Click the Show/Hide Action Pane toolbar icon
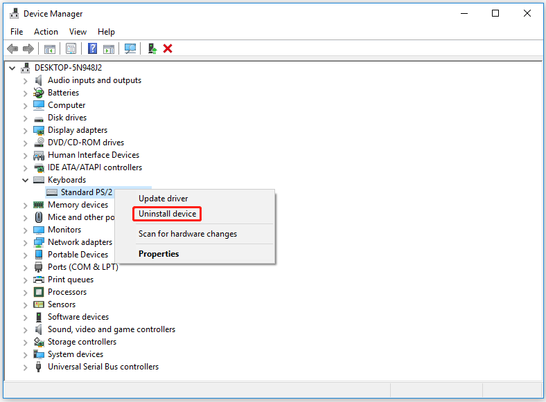546x402 pixels. tap(109, 48)
